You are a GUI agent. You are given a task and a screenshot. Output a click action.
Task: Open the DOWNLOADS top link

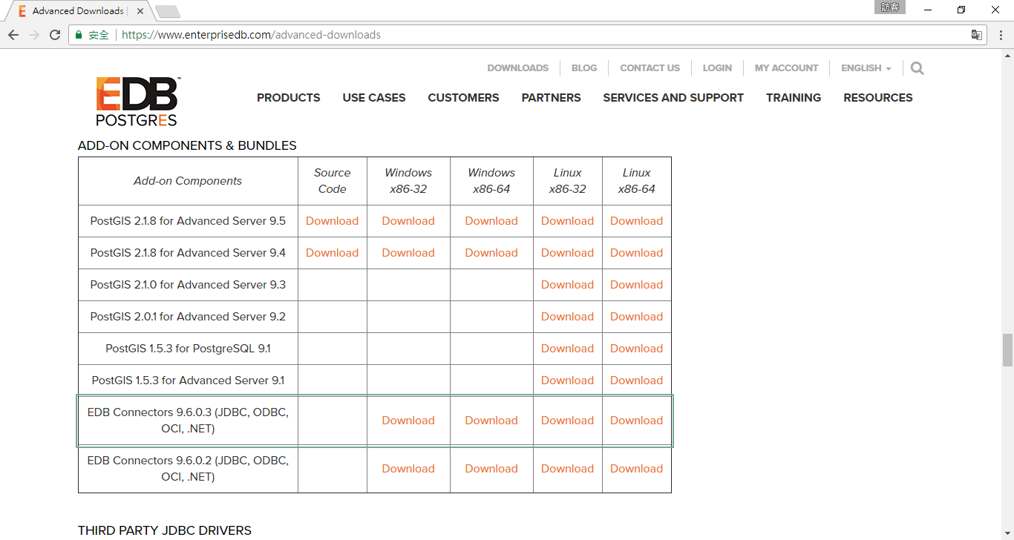(x=517, y=67)
